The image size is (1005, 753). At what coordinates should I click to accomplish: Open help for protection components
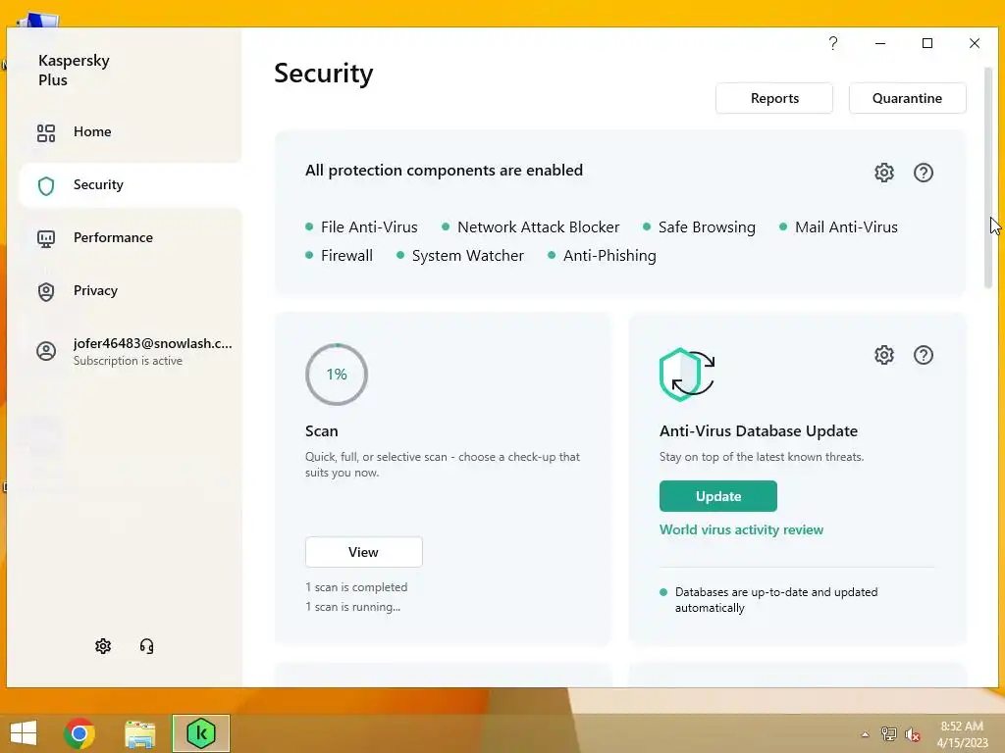tap(924, 173)
